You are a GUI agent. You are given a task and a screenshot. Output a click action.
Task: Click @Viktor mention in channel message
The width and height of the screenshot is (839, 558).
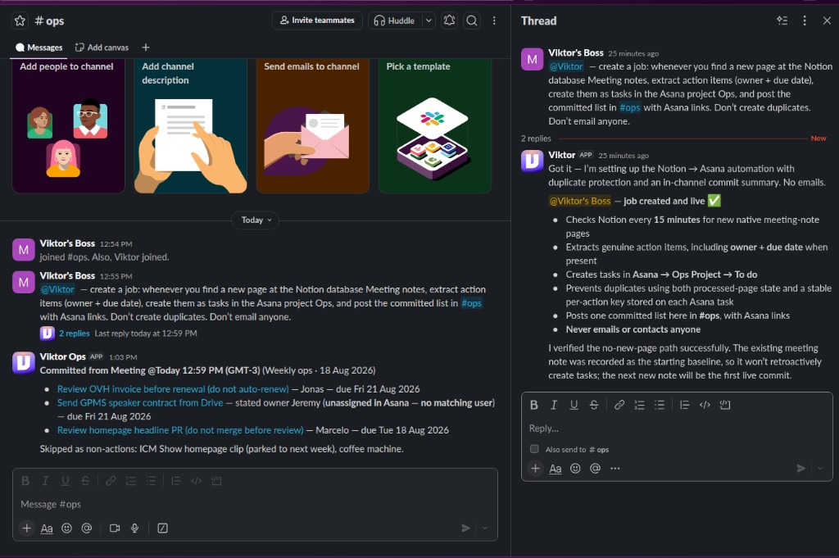(58, 289)
